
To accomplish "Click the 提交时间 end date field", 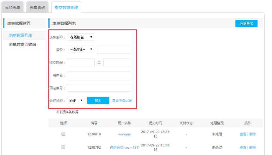I will [117, 62].
